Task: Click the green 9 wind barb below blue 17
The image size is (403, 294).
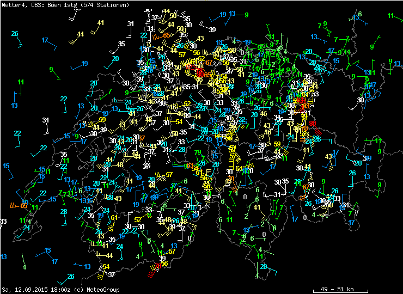Action: click(51, 70)
